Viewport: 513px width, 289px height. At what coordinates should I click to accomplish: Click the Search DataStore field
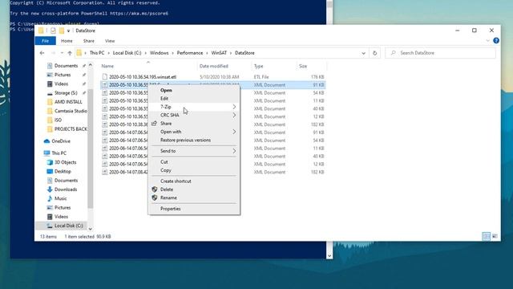(x=440, y=53)
